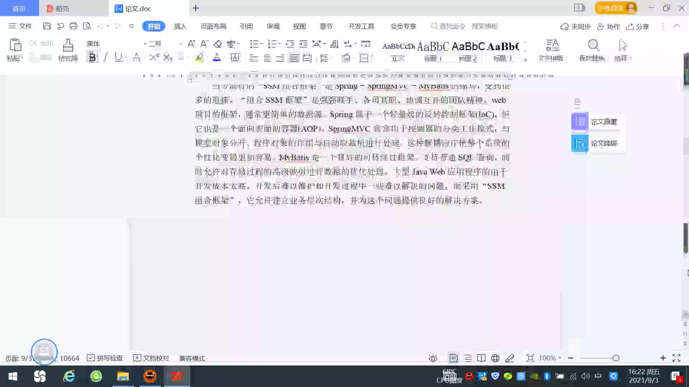Image resolution: width=689 pixels, height=387 pixels.
Task: Apply italic formatting
Action: [105, 57]
